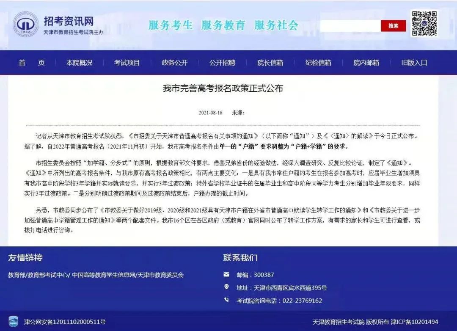Click the 来源： label
The image size is (457, 331).
pos(238,113)
